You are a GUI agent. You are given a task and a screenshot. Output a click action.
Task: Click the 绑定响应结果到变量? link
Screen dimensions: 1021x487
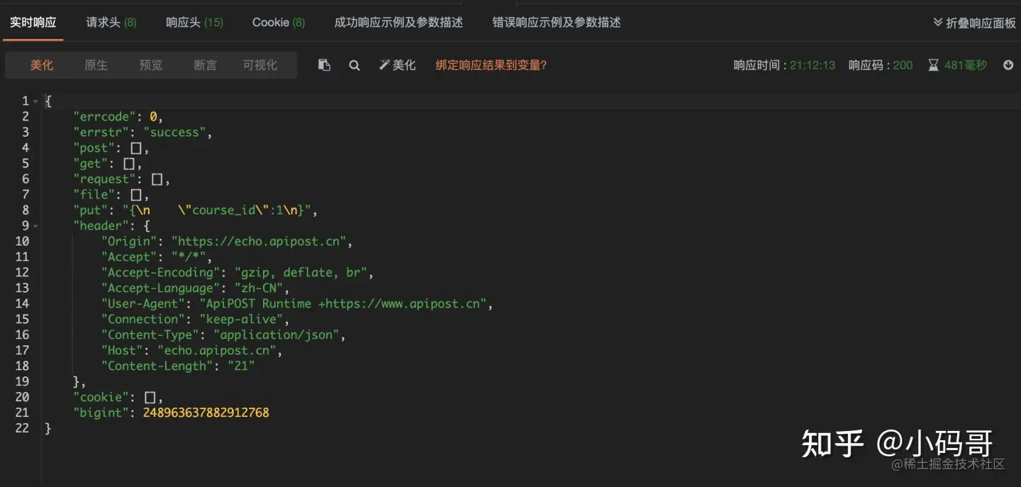pyautogui.click(x=491, y=65)
